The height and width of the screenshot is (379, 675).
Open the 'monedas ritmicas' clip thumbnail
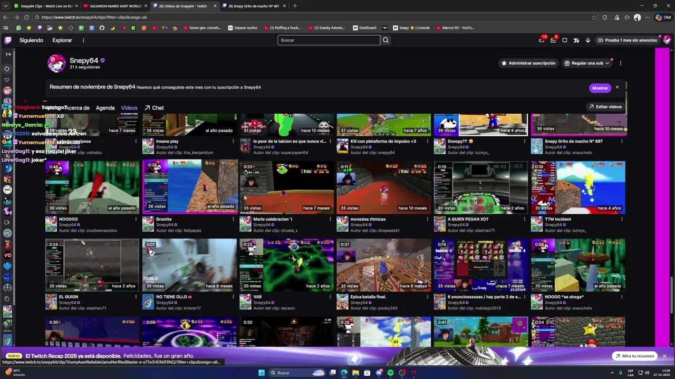click(x=383, y=187)
